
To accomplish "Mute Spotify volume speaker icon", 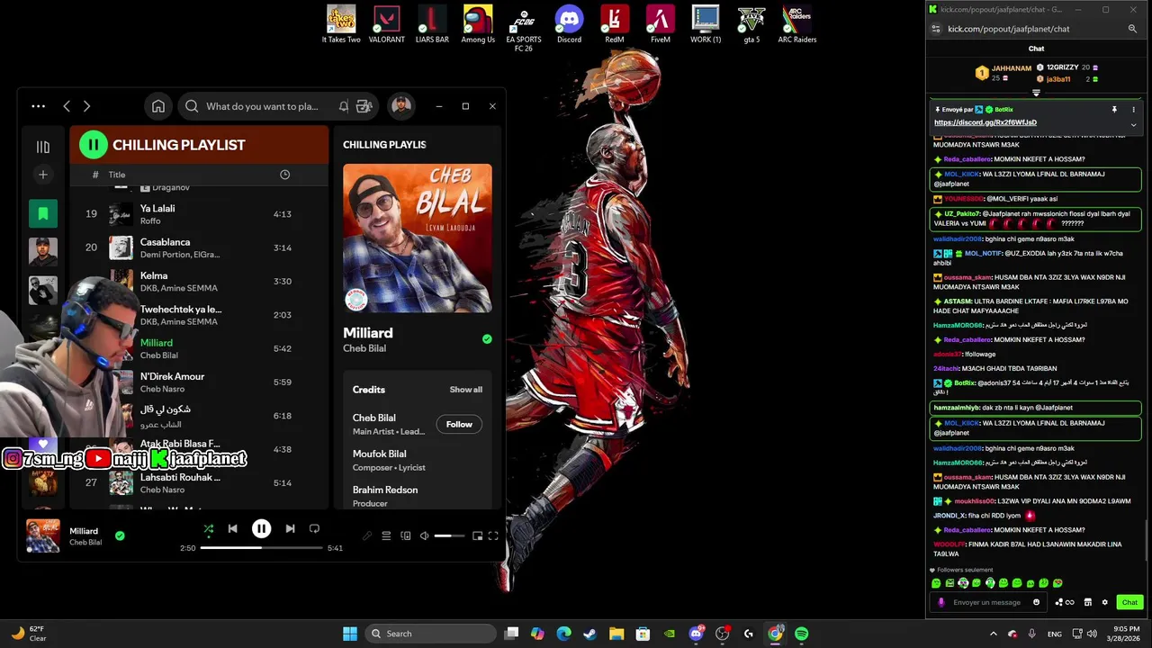I will [x=424, y=536].
